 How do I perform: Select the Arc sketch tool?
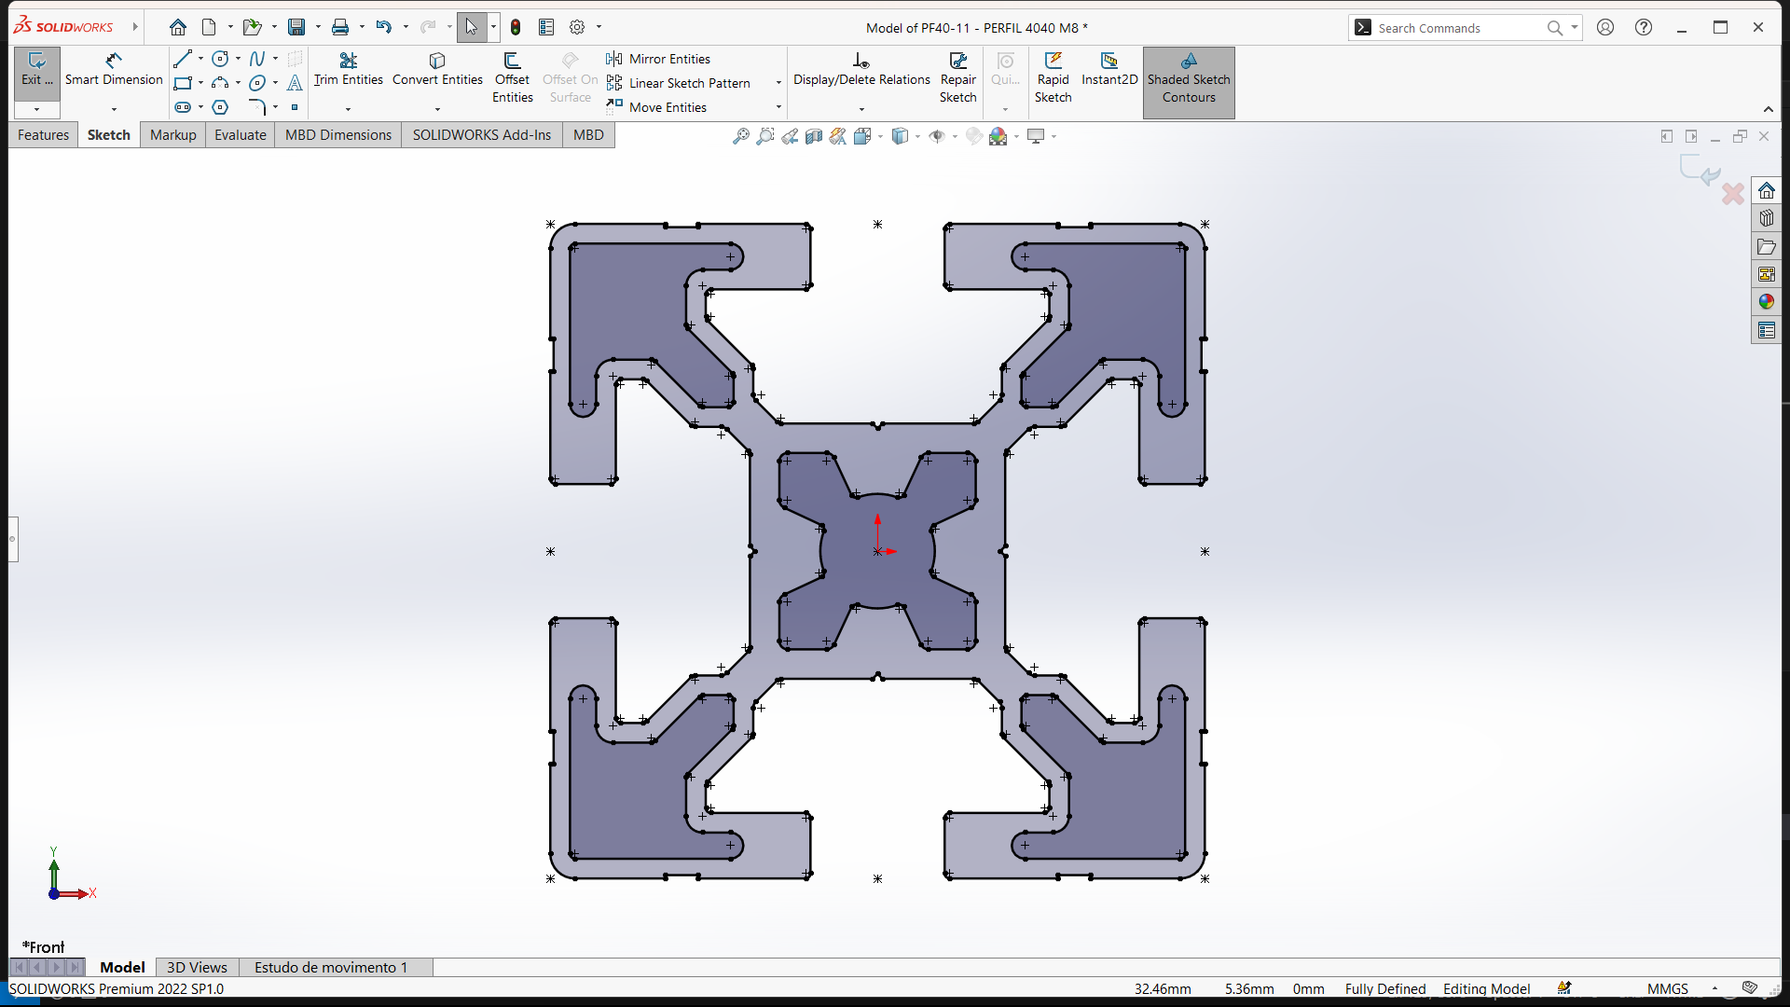point(220,83)
